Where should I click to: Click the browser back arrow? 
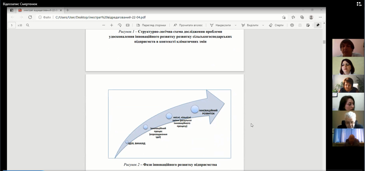pos(12,17)
